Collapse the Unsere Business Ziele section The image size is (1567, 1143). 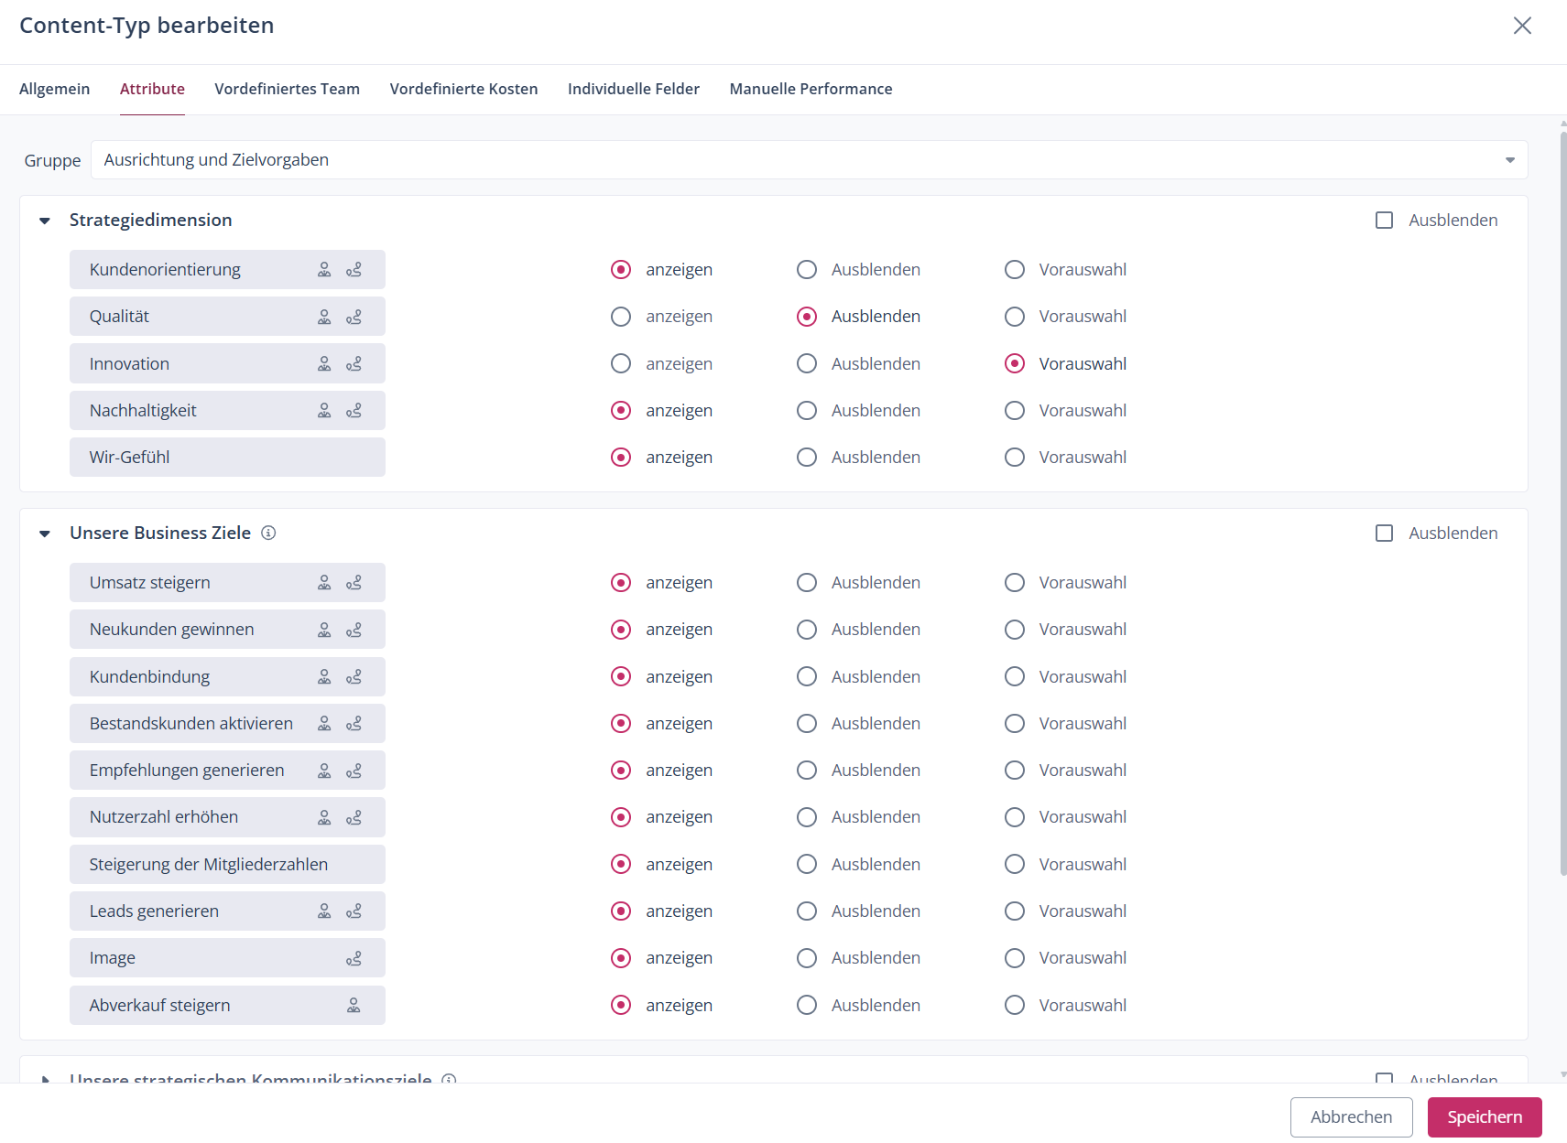(x=45, y=534)
